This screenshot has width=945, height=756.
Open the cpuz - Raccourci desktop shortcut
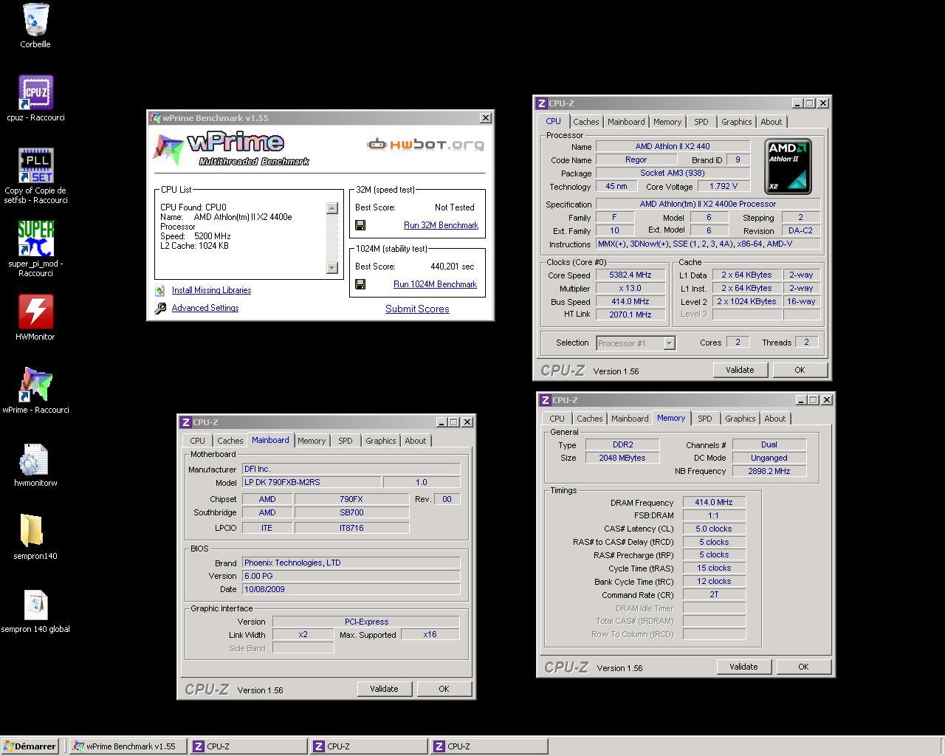pos(35,93)
